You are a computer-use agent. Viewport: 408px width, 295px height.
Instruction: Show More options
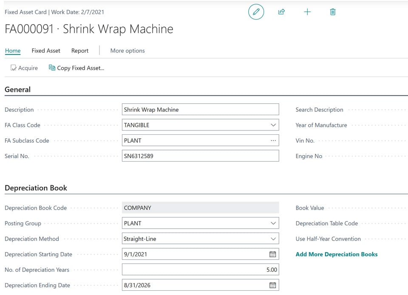[x=127, y=51]
